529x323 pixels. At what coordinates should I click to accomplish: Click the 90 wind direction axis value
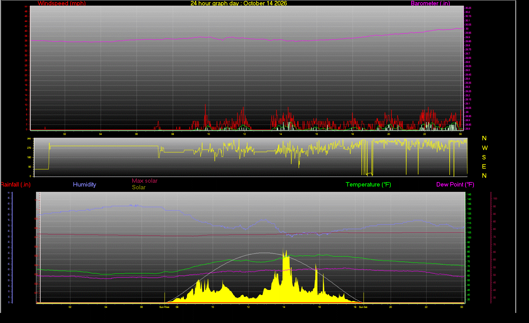30,167
